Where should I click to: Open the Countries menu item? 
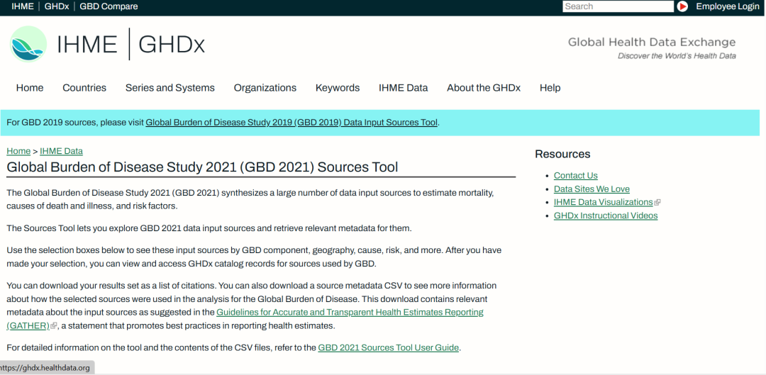[x=84, y=88]
